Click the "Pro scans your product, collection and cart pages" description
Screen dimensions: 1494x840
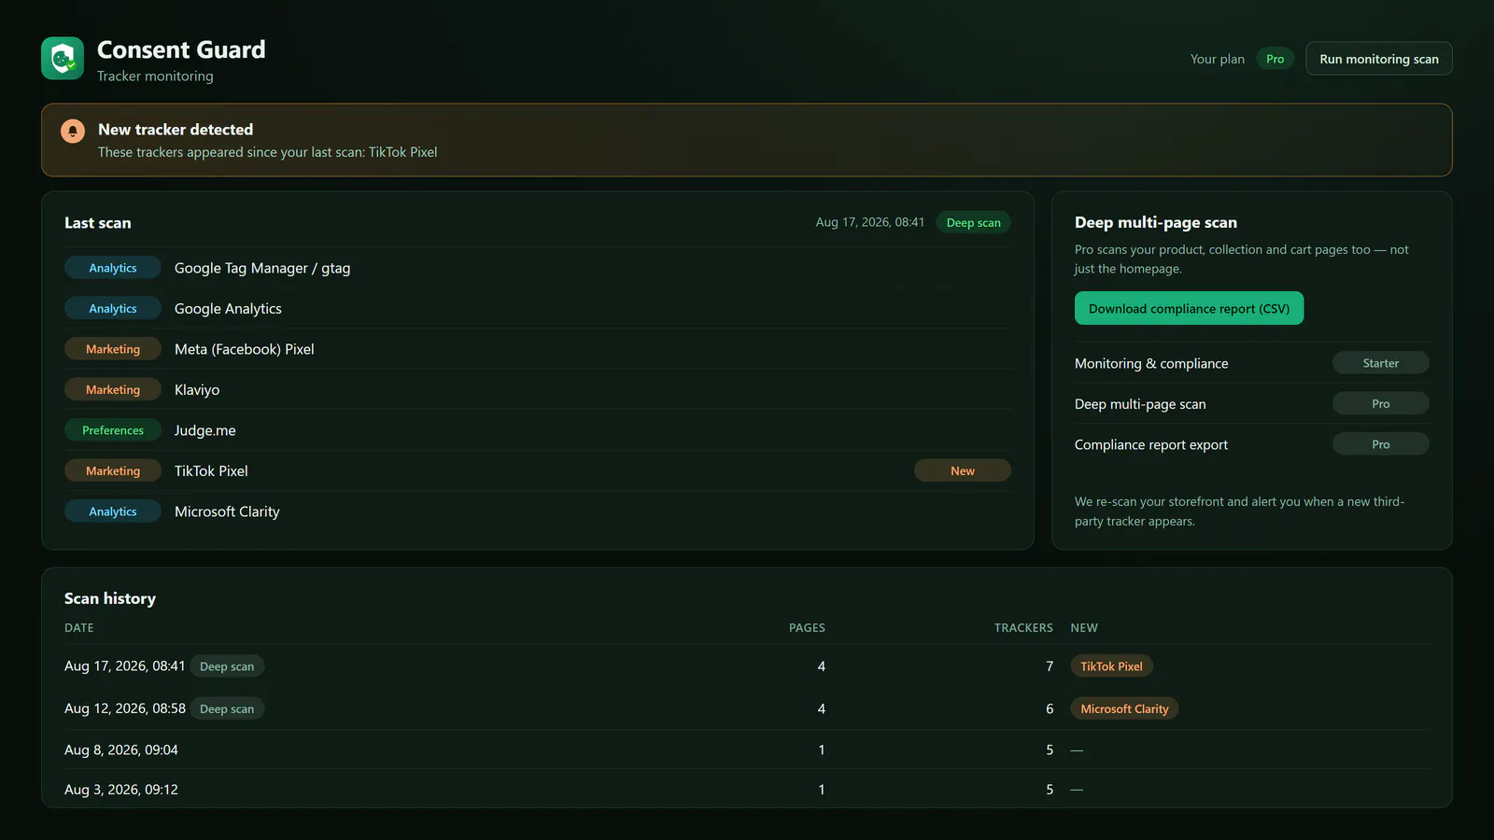1242,259
